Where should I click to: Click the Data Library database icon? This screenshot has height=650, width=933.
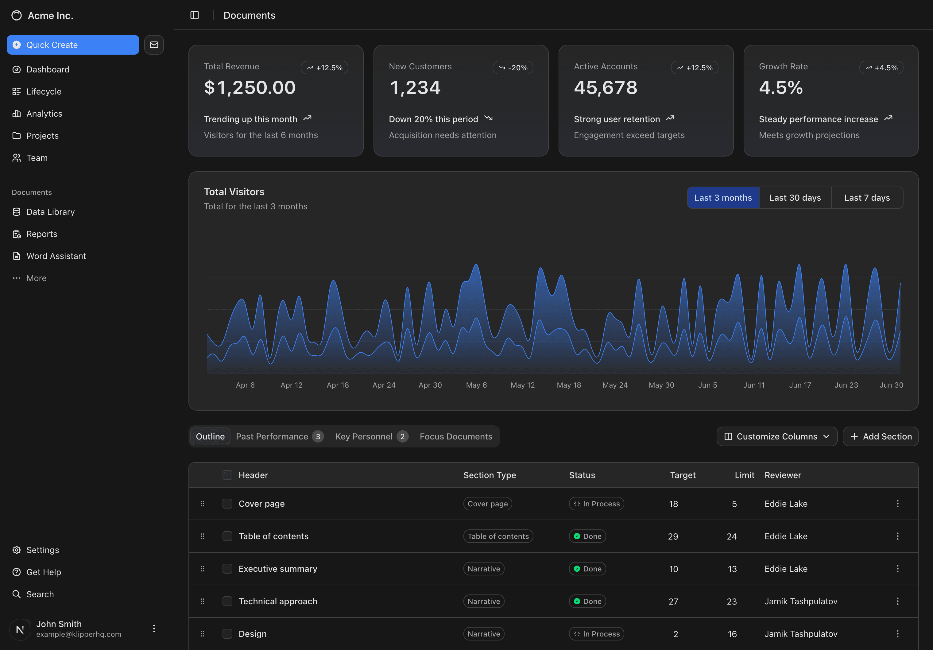16,212
